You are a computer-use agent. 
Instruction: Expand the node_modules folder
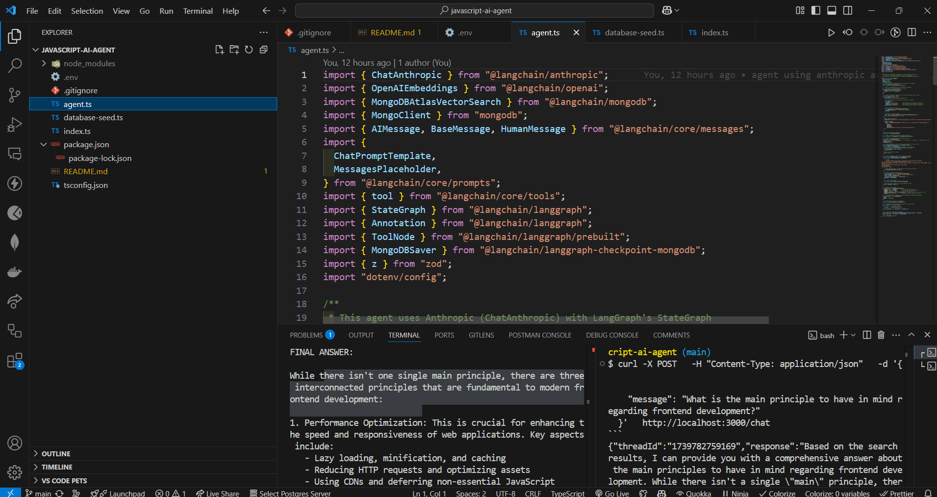43,63
